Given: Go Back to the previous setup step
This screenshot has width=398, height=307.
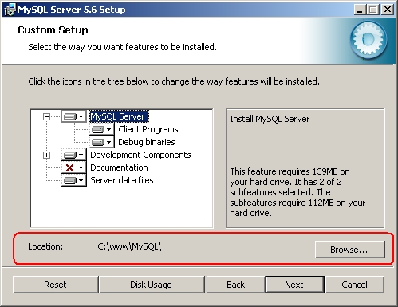Looking at the screenshot, I should [x=235, y=285].
